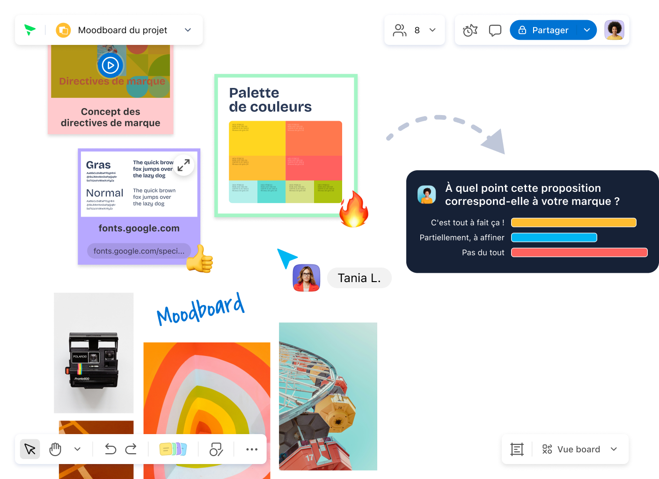
Task: Select the Ferris wheel photo
Action: click(x=328, y=396)
